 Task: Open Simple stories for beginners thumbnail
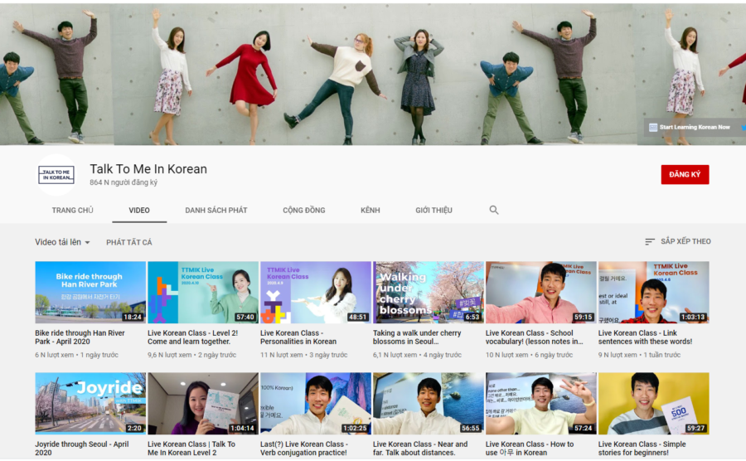654,404
